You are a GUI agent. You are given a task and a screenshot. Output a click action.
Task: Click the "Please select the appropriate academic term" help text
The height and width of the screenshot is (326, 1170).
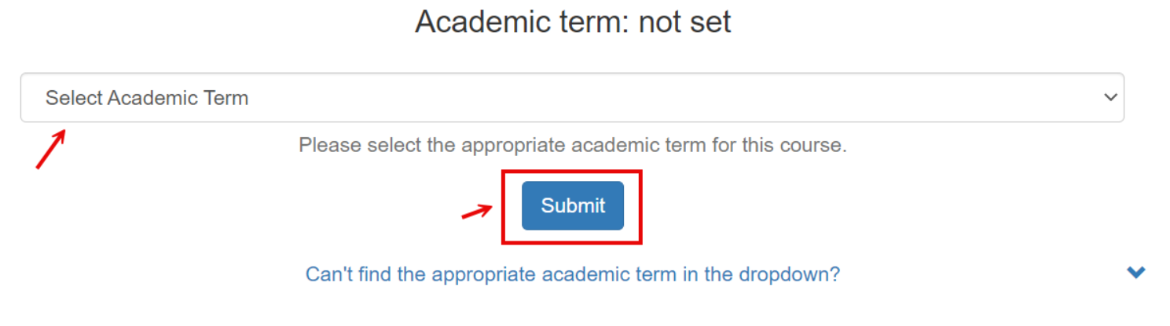[x=572, y=146]
